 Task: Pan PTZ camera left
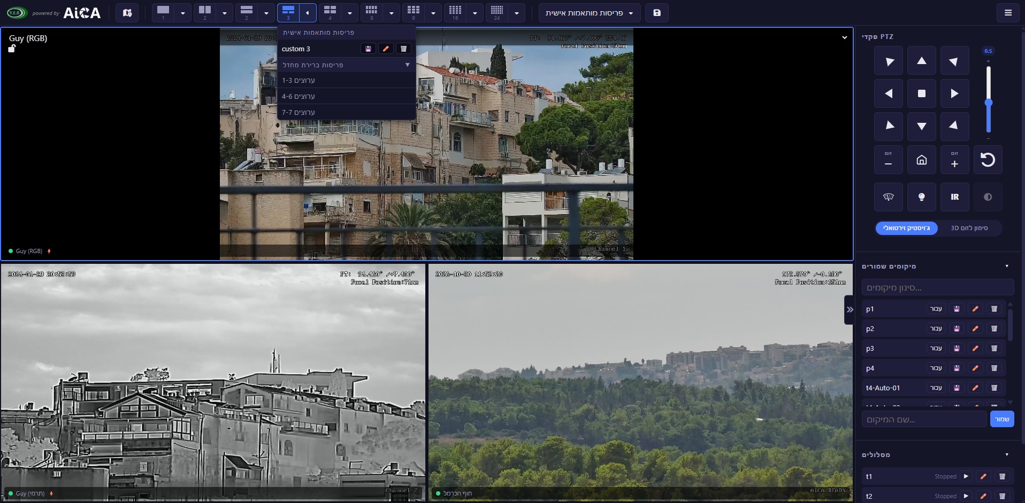tap(889, 93)
